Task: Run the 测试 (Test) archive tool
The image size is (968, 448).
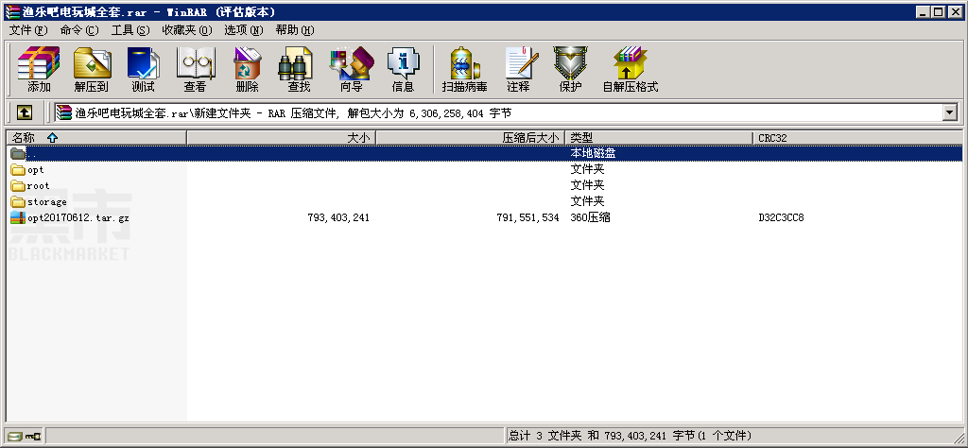Action: [144, 69]
